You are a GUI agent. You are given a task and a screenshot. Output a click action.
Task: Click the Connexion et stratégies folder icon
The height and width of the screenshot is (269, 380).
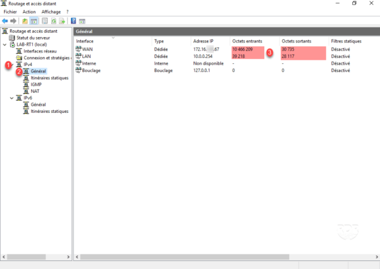19,58
